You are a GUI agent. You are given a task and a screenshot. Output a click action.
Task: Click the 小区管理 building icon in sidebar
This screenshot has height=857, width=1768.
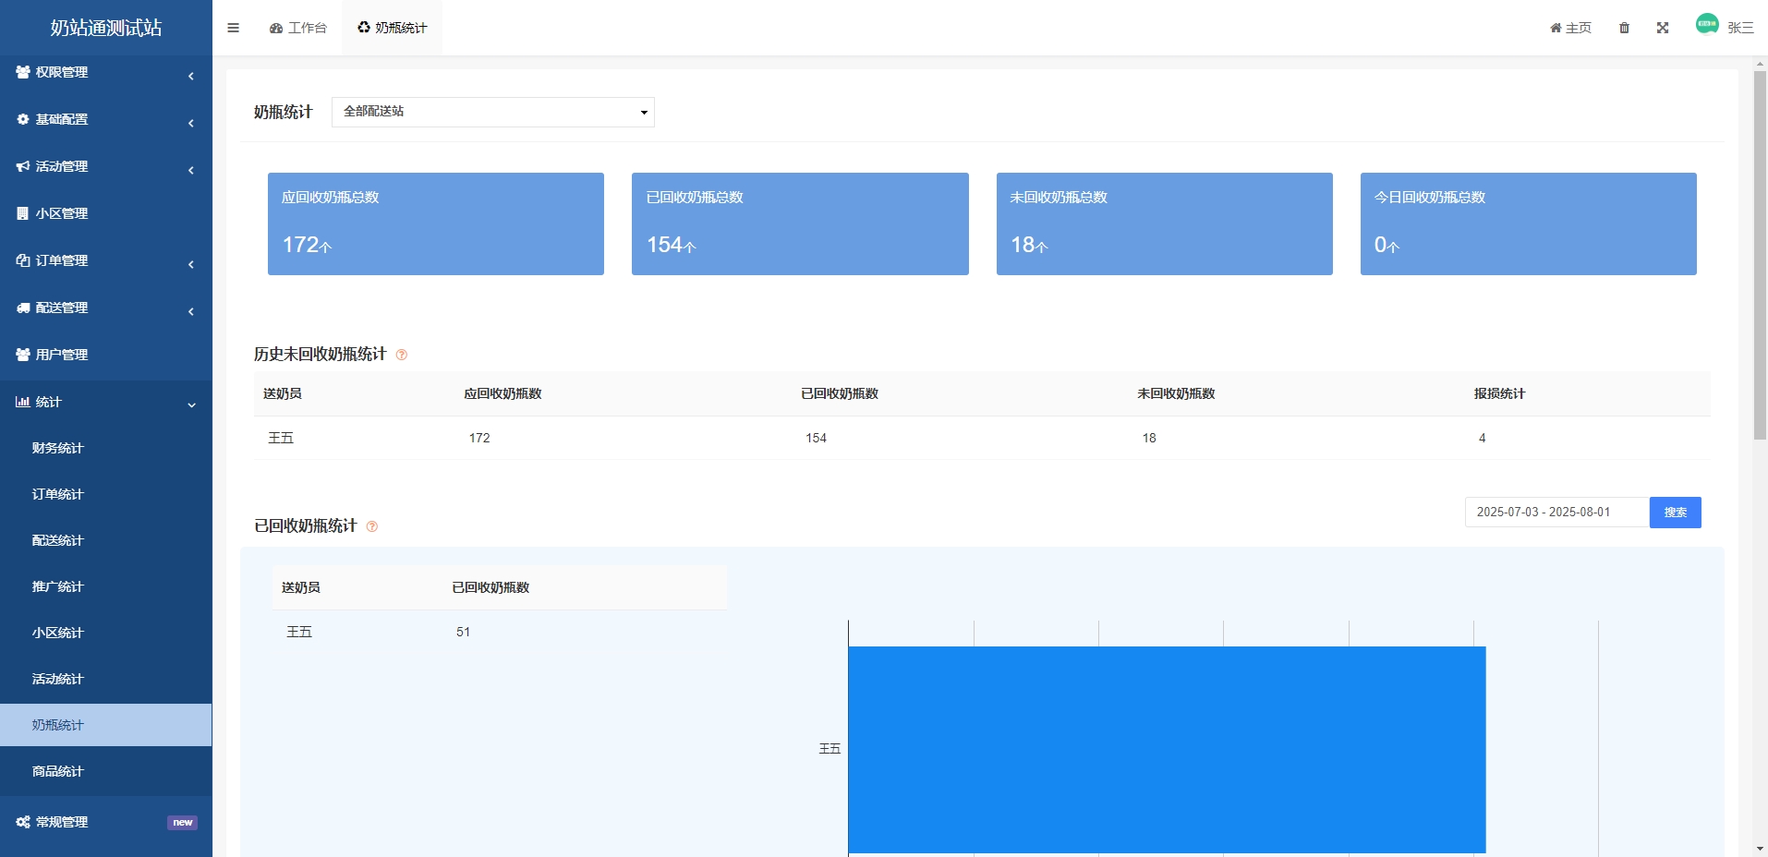23,213
